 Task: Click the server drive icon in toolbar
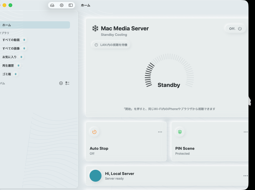(x=52, y=5)
